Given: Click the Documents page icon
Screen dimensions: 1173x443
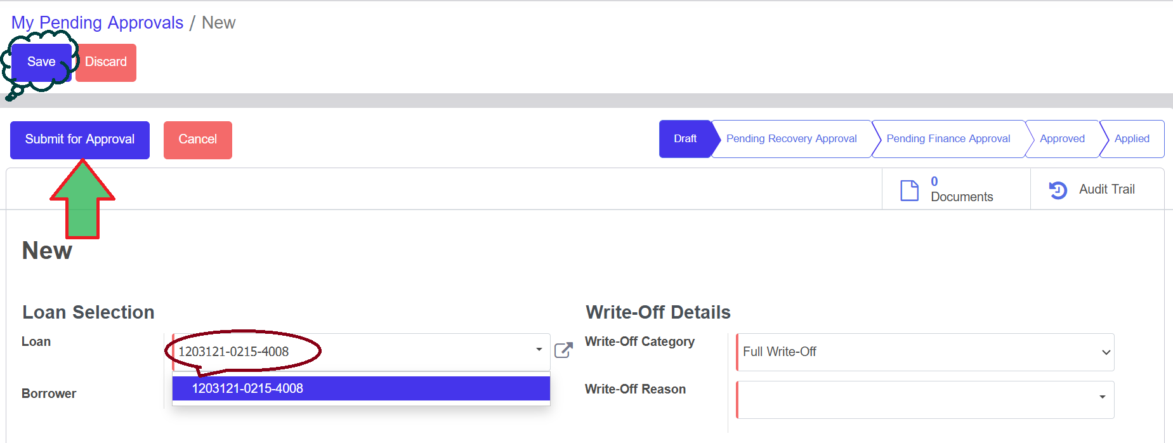Looking at the screenshot, I should pos(909,190).
